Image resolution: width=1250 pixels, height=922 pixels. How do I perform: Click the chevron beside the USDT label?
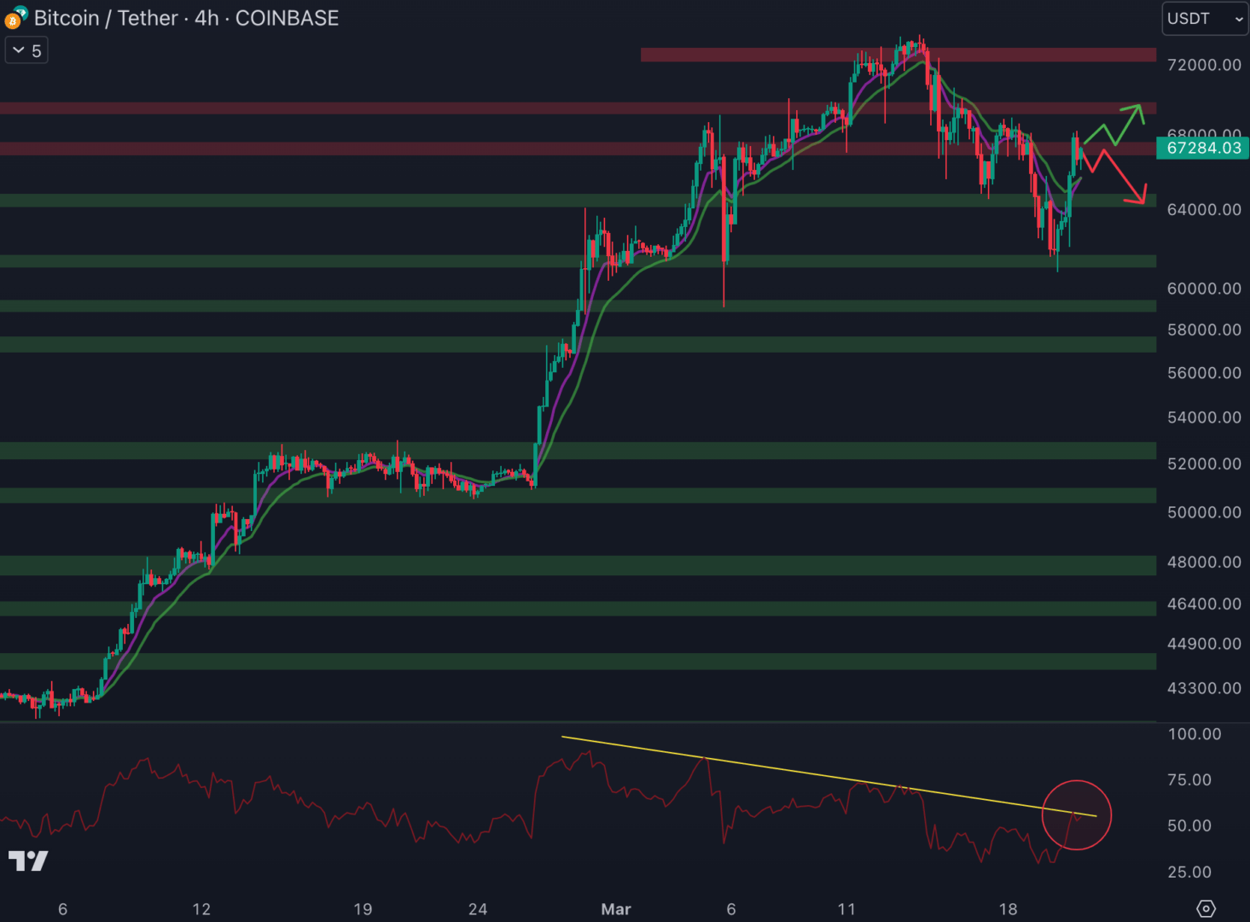click(x=1238, y=19)
